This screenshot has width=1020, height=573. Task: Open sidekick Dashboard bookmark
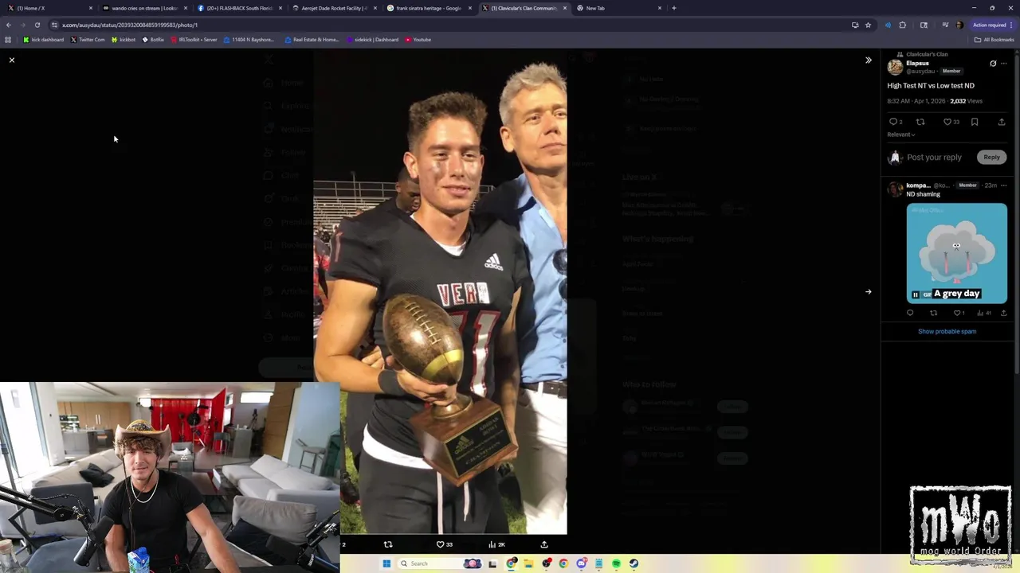click(x=372, y=39)
